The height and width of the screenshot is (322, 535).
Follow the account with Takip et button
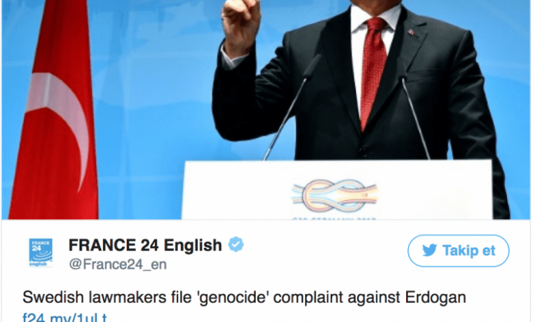point(458,251)
